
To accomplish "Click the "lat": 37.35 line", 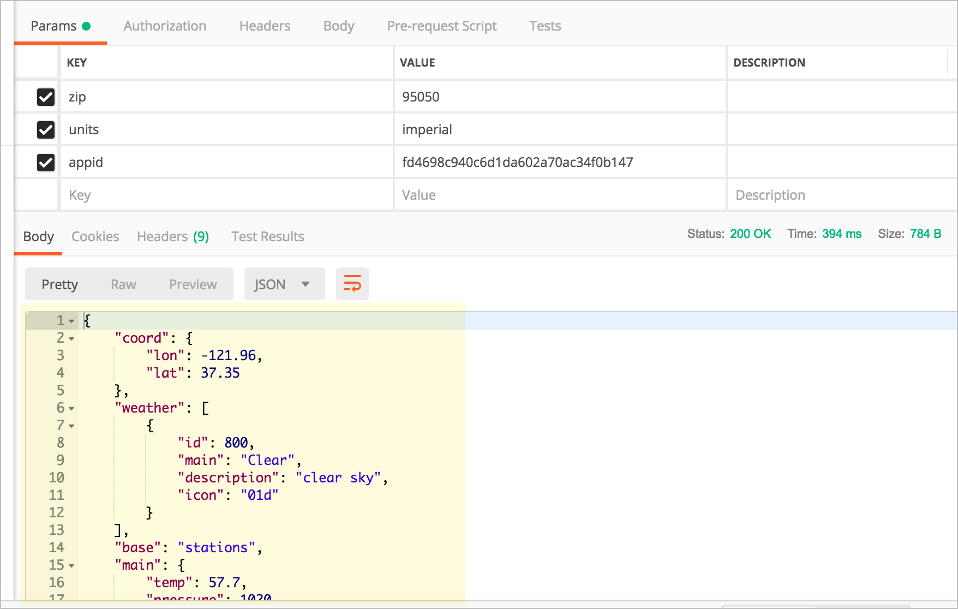I will point(193,373).
